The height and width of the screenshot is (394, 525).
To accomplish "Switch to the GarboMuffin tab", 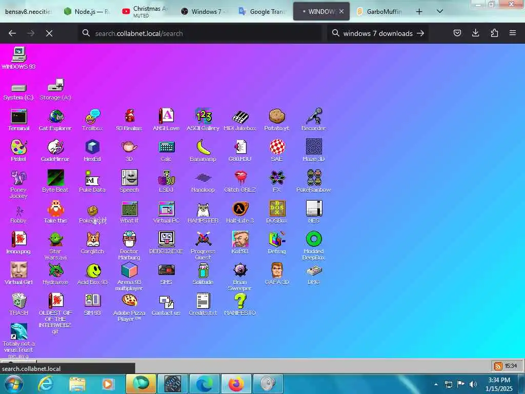I will (x=379, y=11).
